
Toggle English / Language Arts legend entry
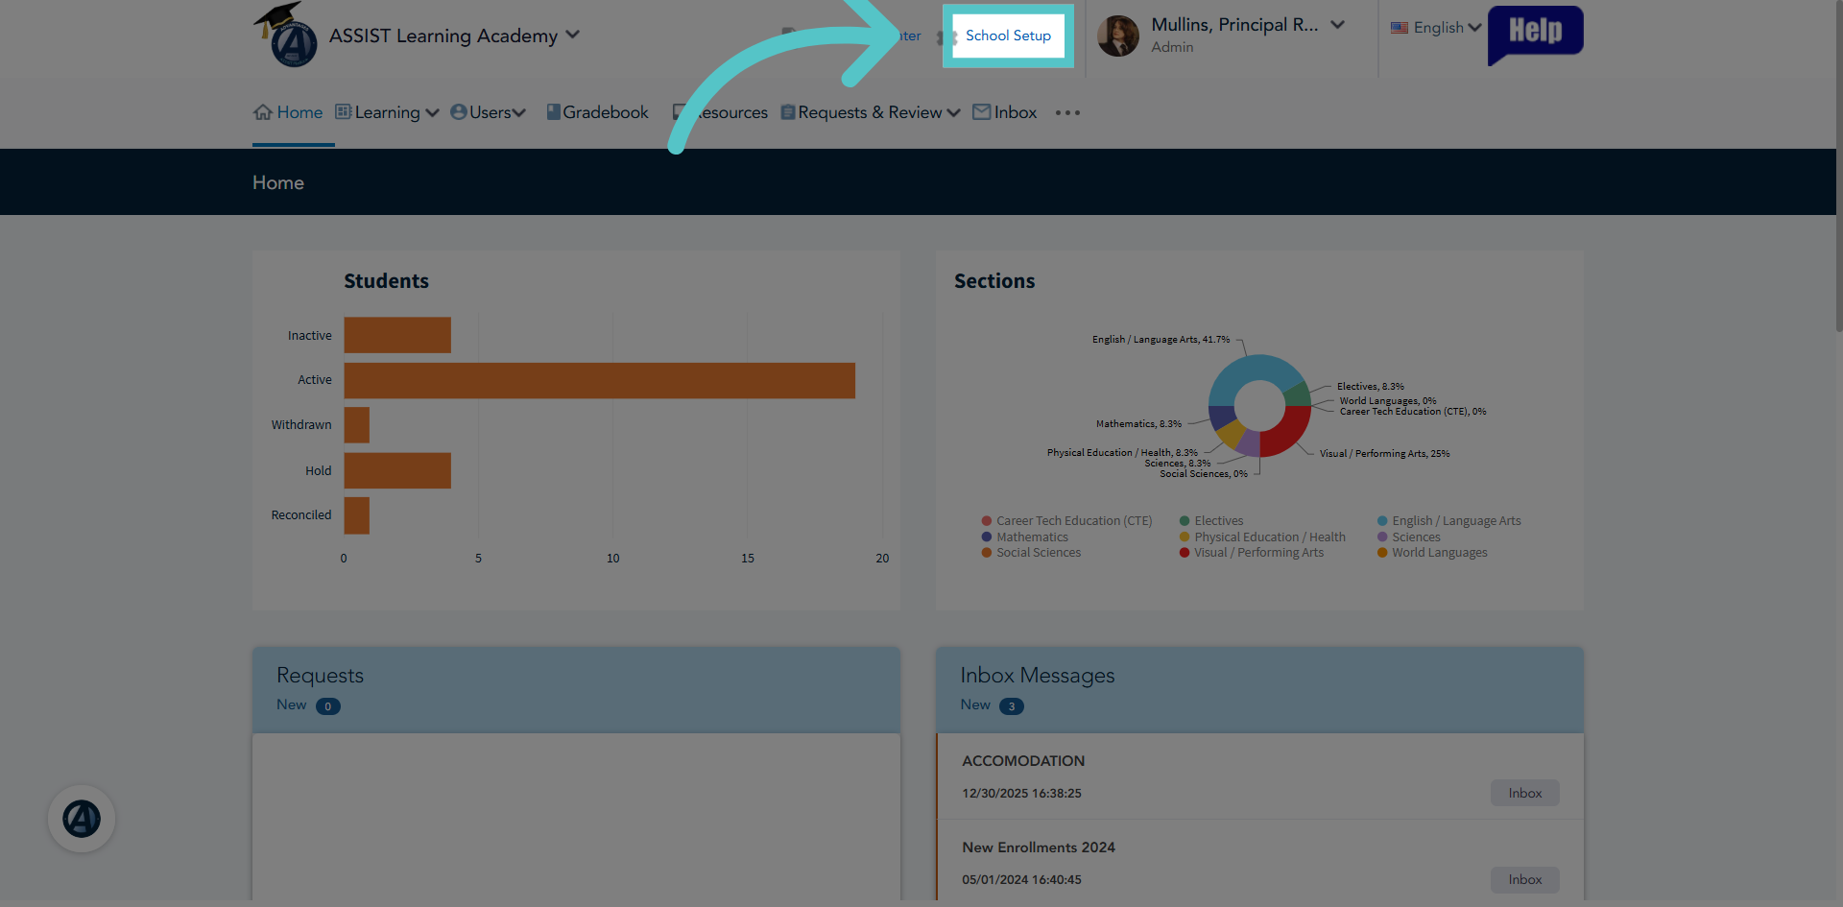click(x=1449, y=521)
